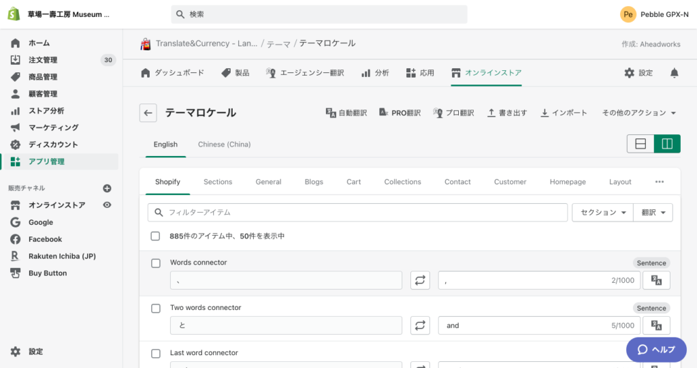697x368 pixels.
Task: Toggle the select all items checkbox
Action: click(x=156, y=236)
